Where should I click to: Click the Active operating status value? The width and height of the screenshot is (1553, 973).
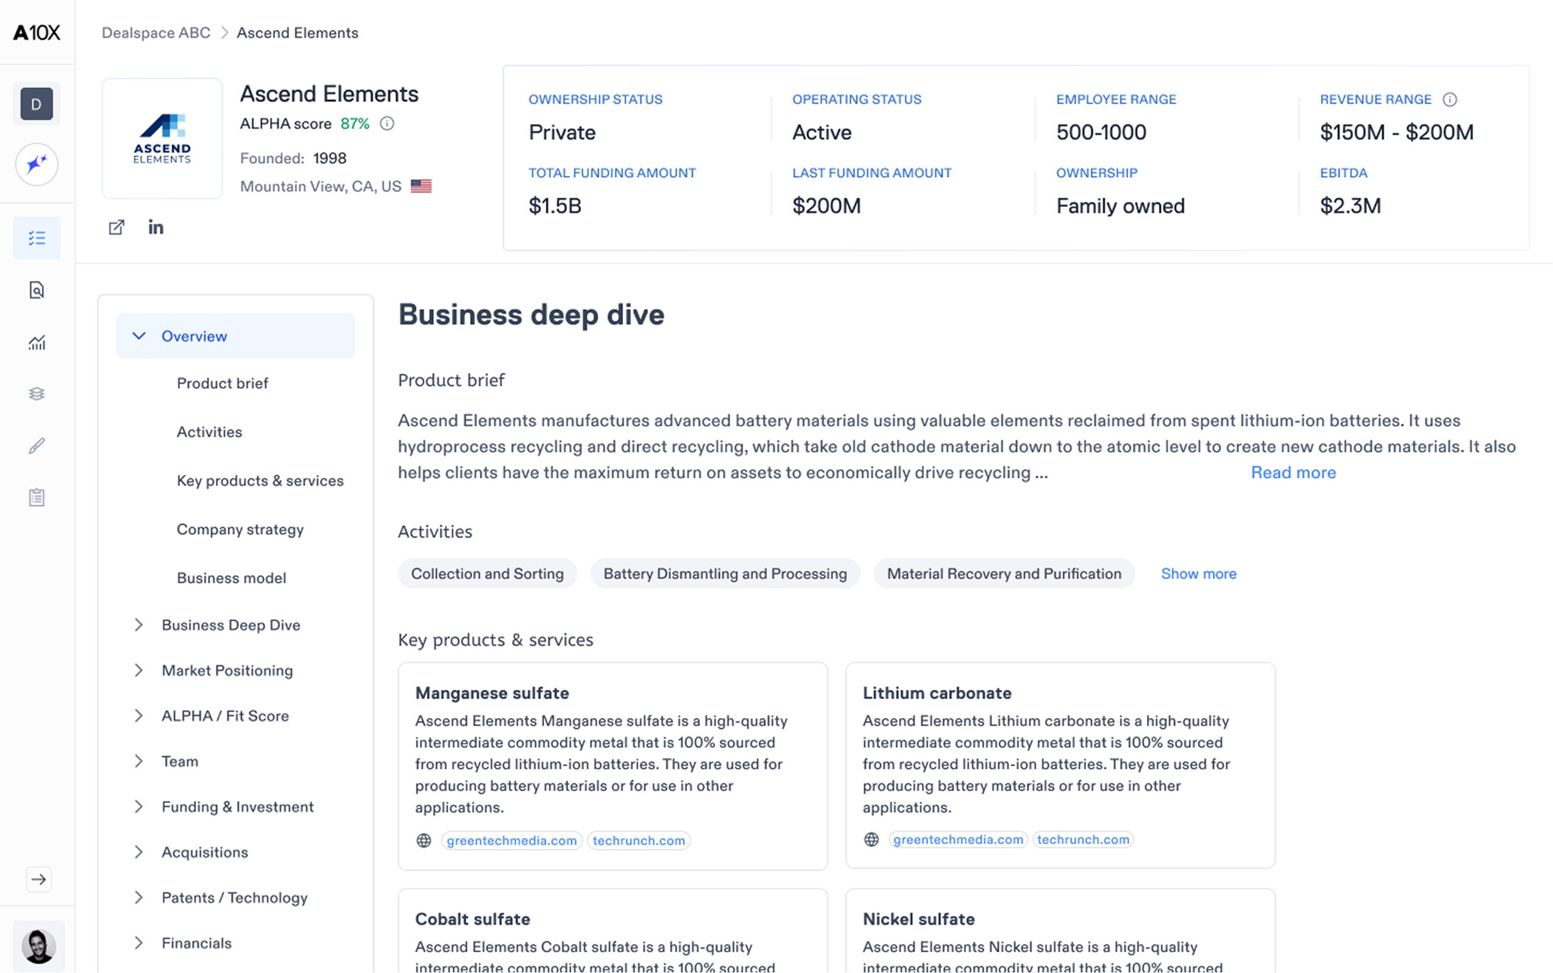point(822,132)
